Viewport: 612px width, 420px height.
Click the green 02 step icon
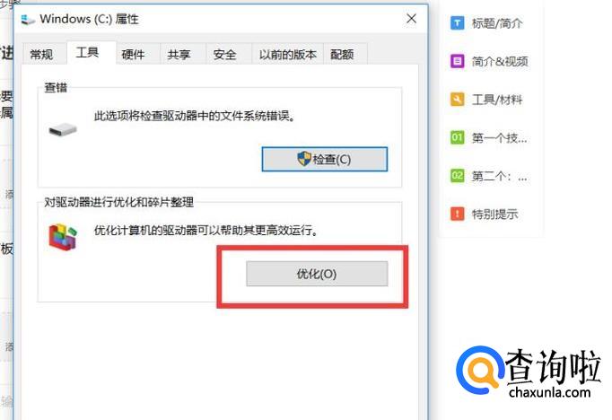click(457, 176)
